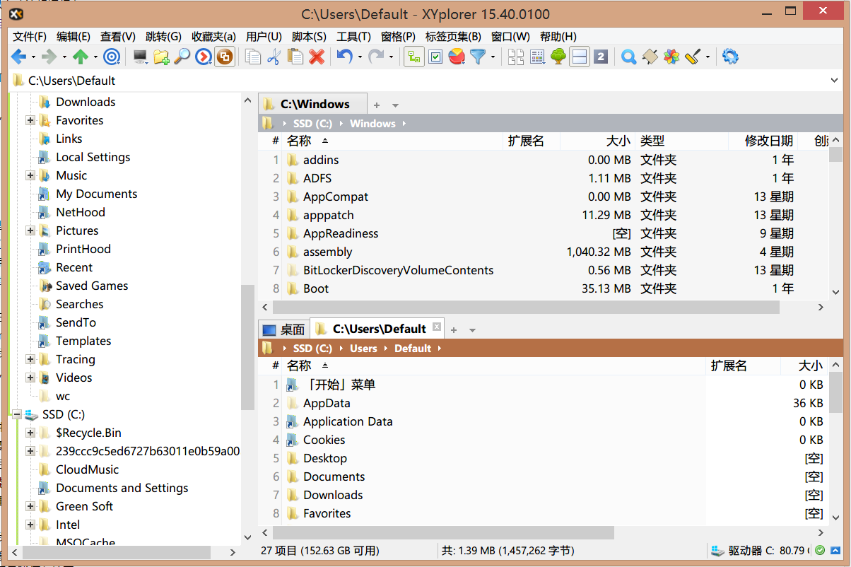The image size is (851, 567).
Task: Toggle the highlighted orange square toolbar button
Action: click(225, 57)
